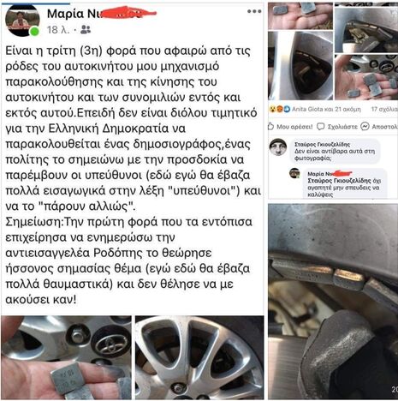
Task: Open the large brake caliper close-up photo
Action: 333,302
